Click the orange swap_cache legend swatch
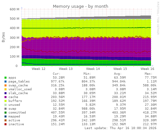This screenshot has width=161, height=132. tap(6, 85)
